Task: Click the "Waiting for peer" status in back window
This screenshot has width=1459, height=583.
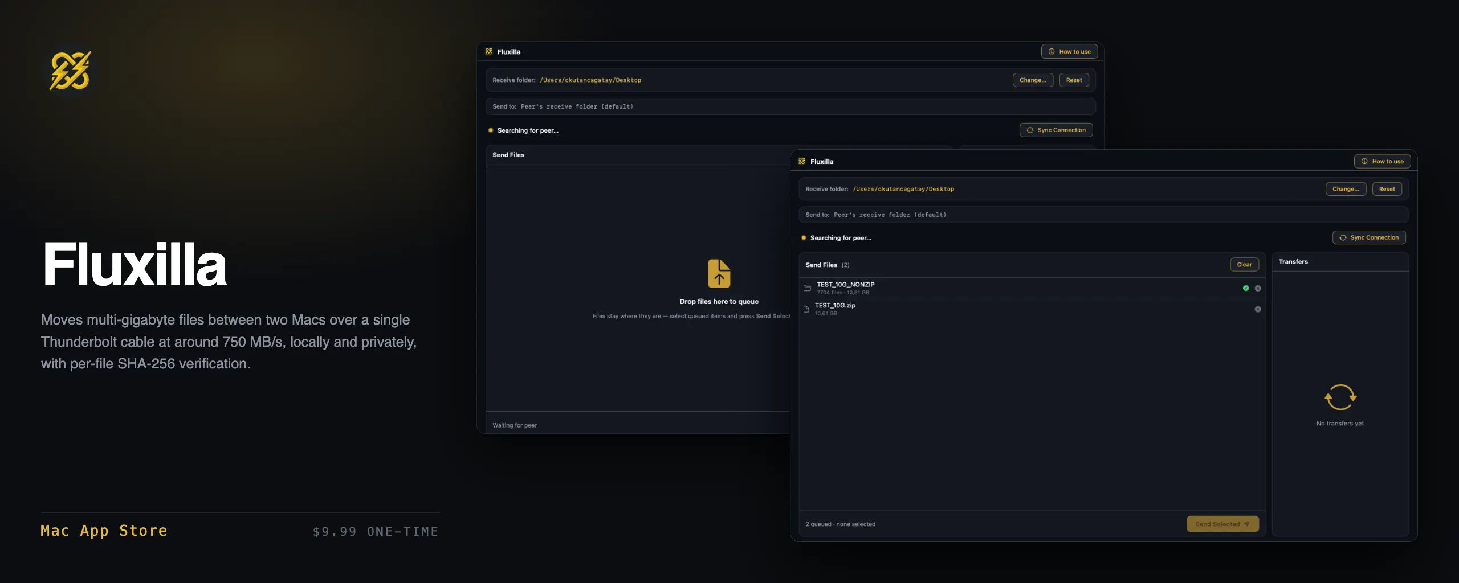Action: [x=515, y=425]
